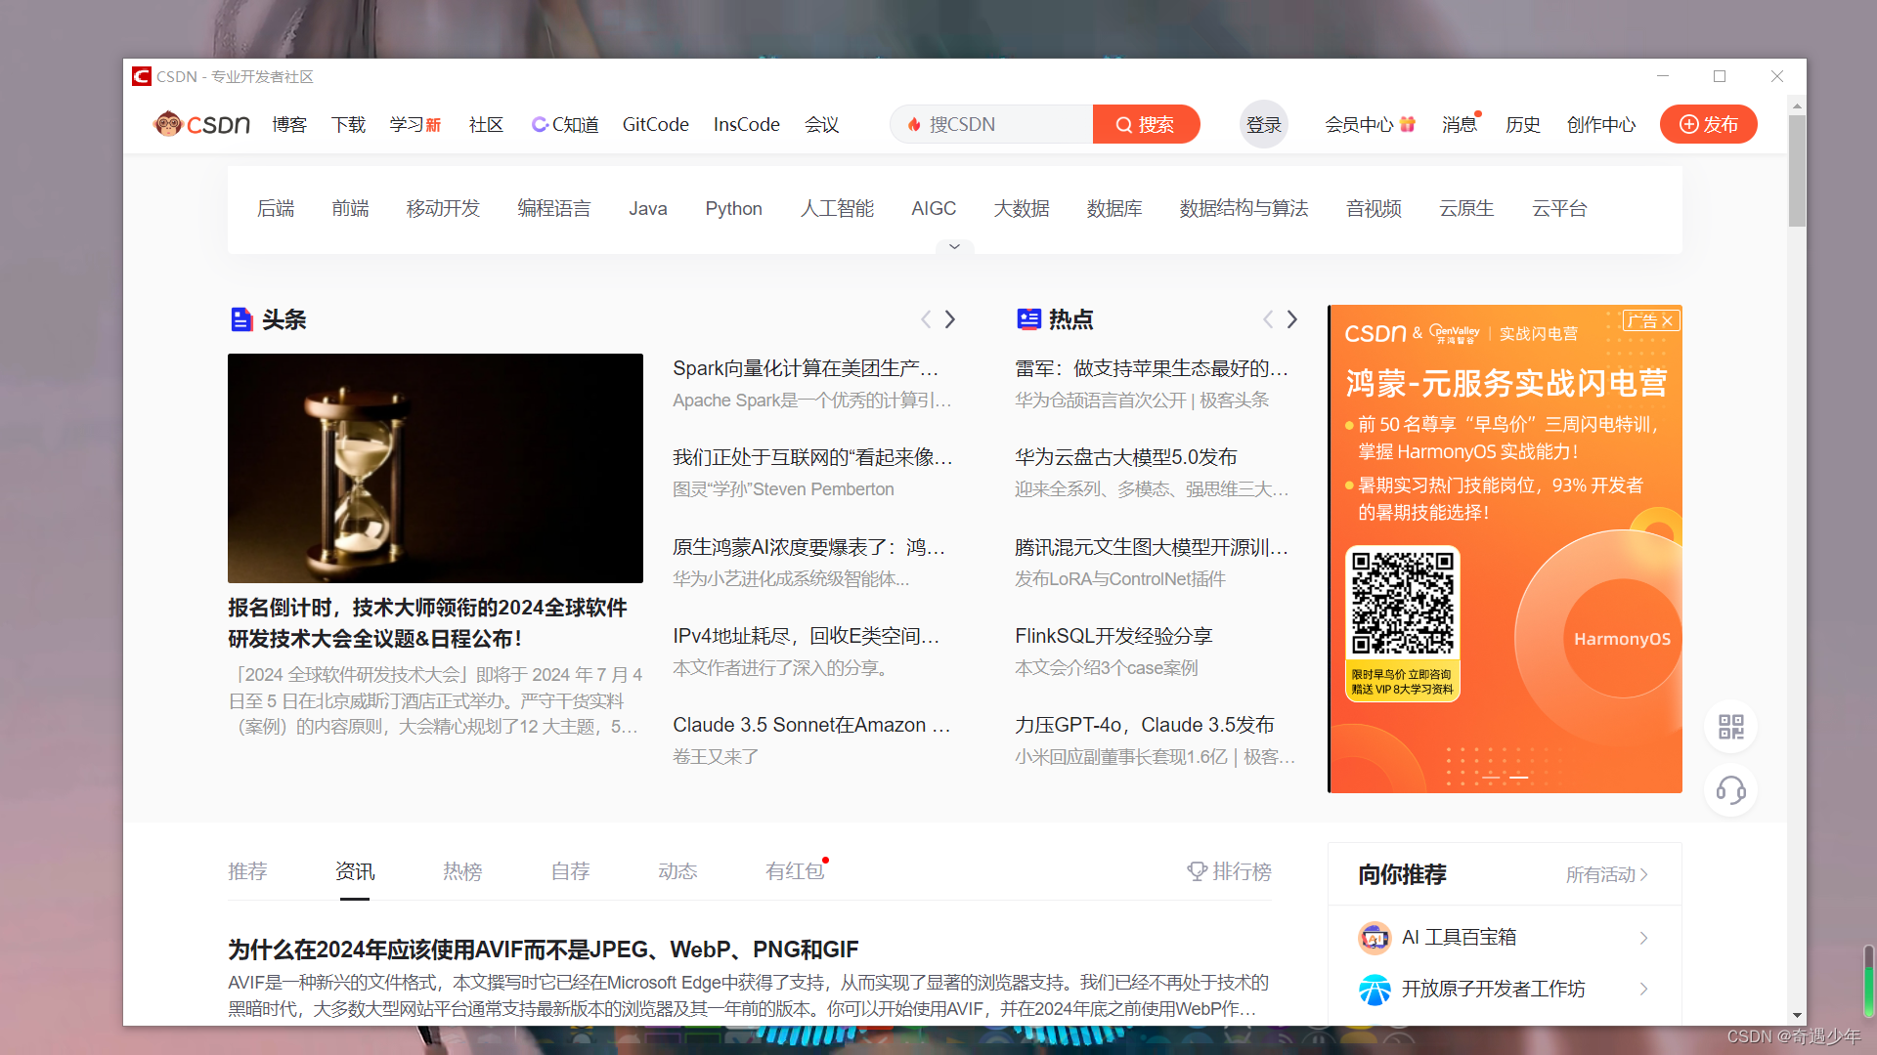The height and width of the screenshot is (1055, 1877).
Task: Open the floating QR code icon
Action: [x=1730, y=727]
